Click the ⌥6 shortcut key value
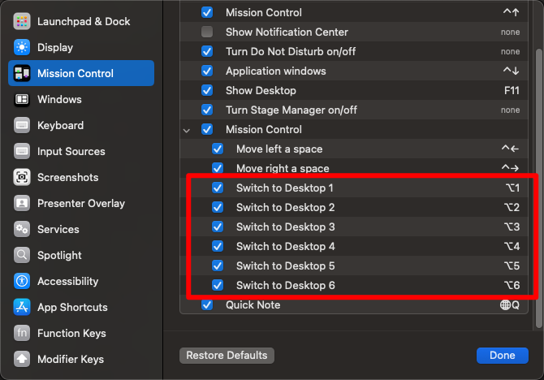 (512, 285)
